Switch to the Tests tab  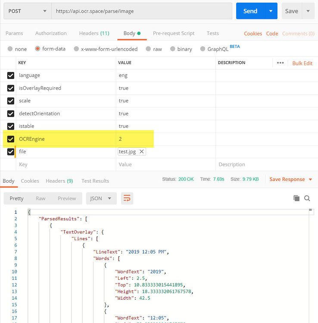click(x=213, y=33)
